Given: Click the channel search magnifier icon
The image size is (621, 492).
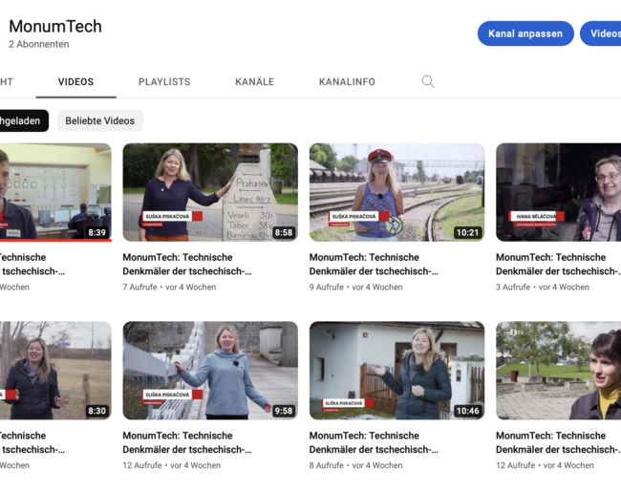Looking at the screenshot, I should tap(428, 82).
